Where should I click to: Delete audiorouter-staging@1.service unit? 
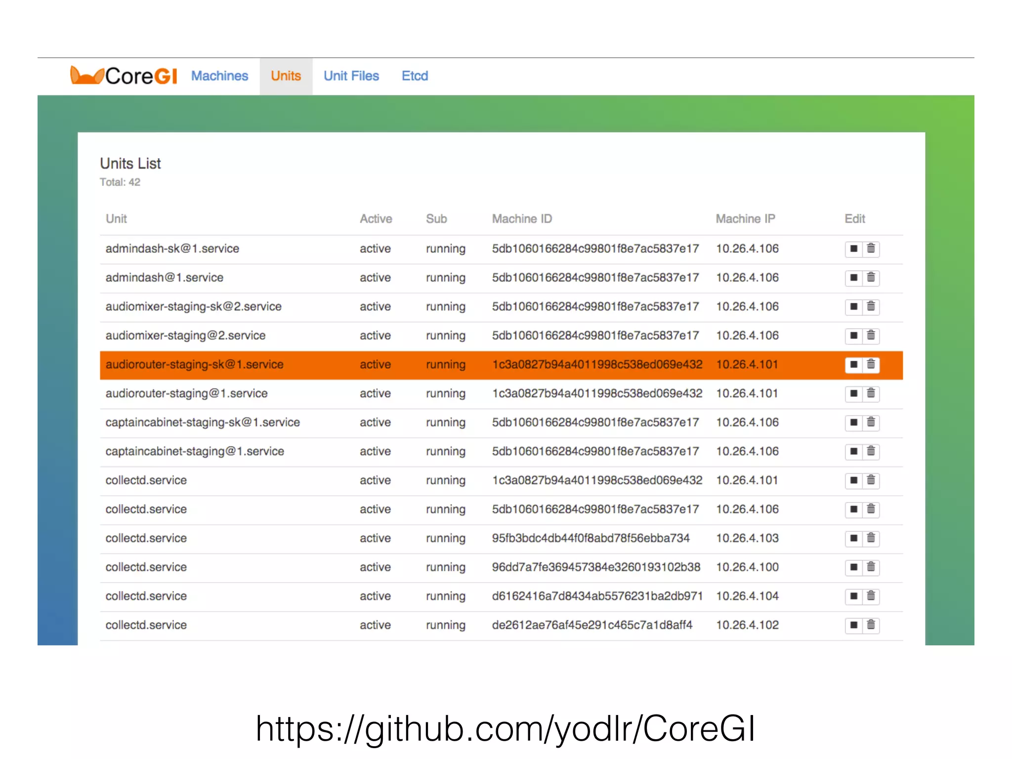coord(871,393)
